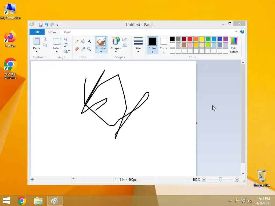
Task: Click the taskbar clock 12:48 PM
Action: click(263, 199)
